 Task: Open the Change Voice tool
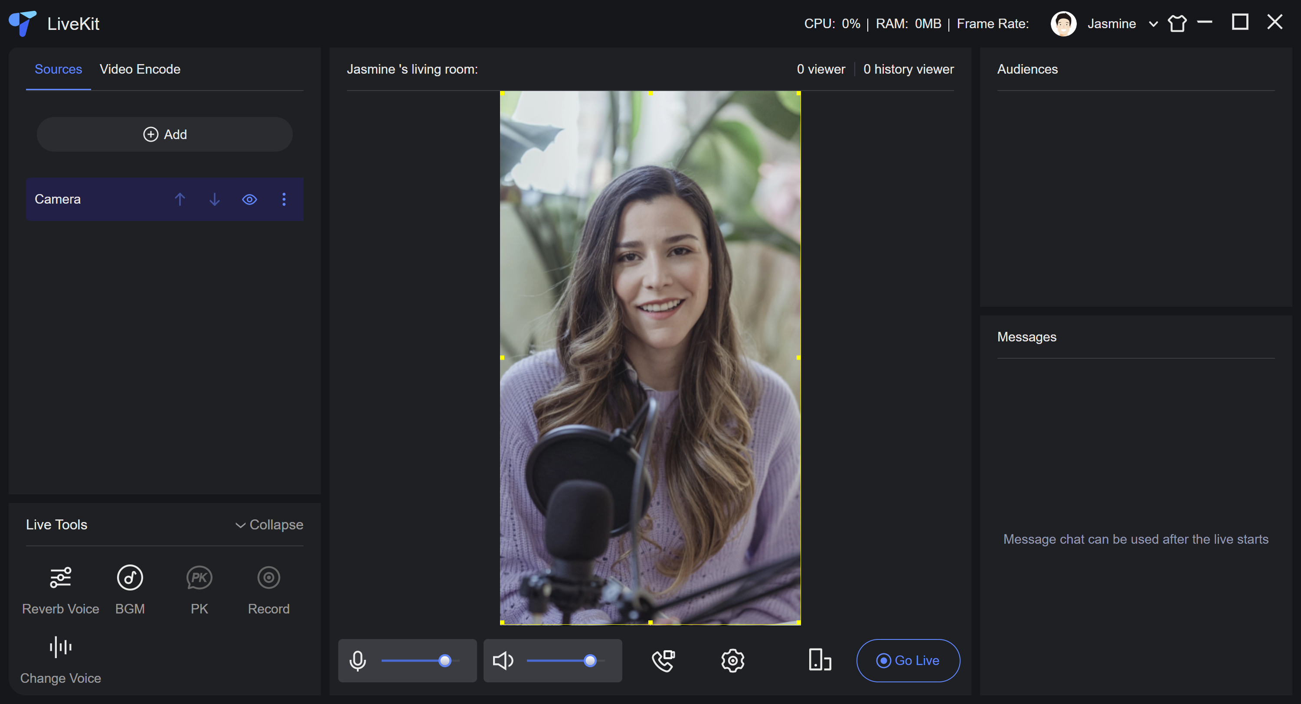(60, 648)
